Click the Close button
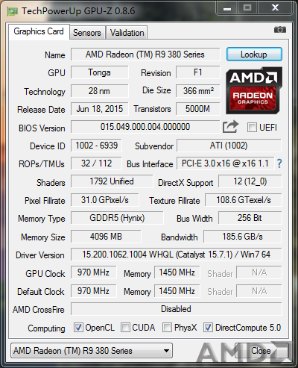 261,351
